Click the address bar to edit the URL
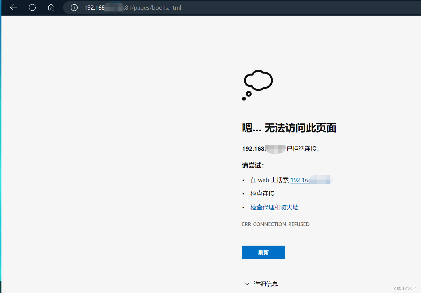This screenshot has width=421, height=293. [202, 7]
